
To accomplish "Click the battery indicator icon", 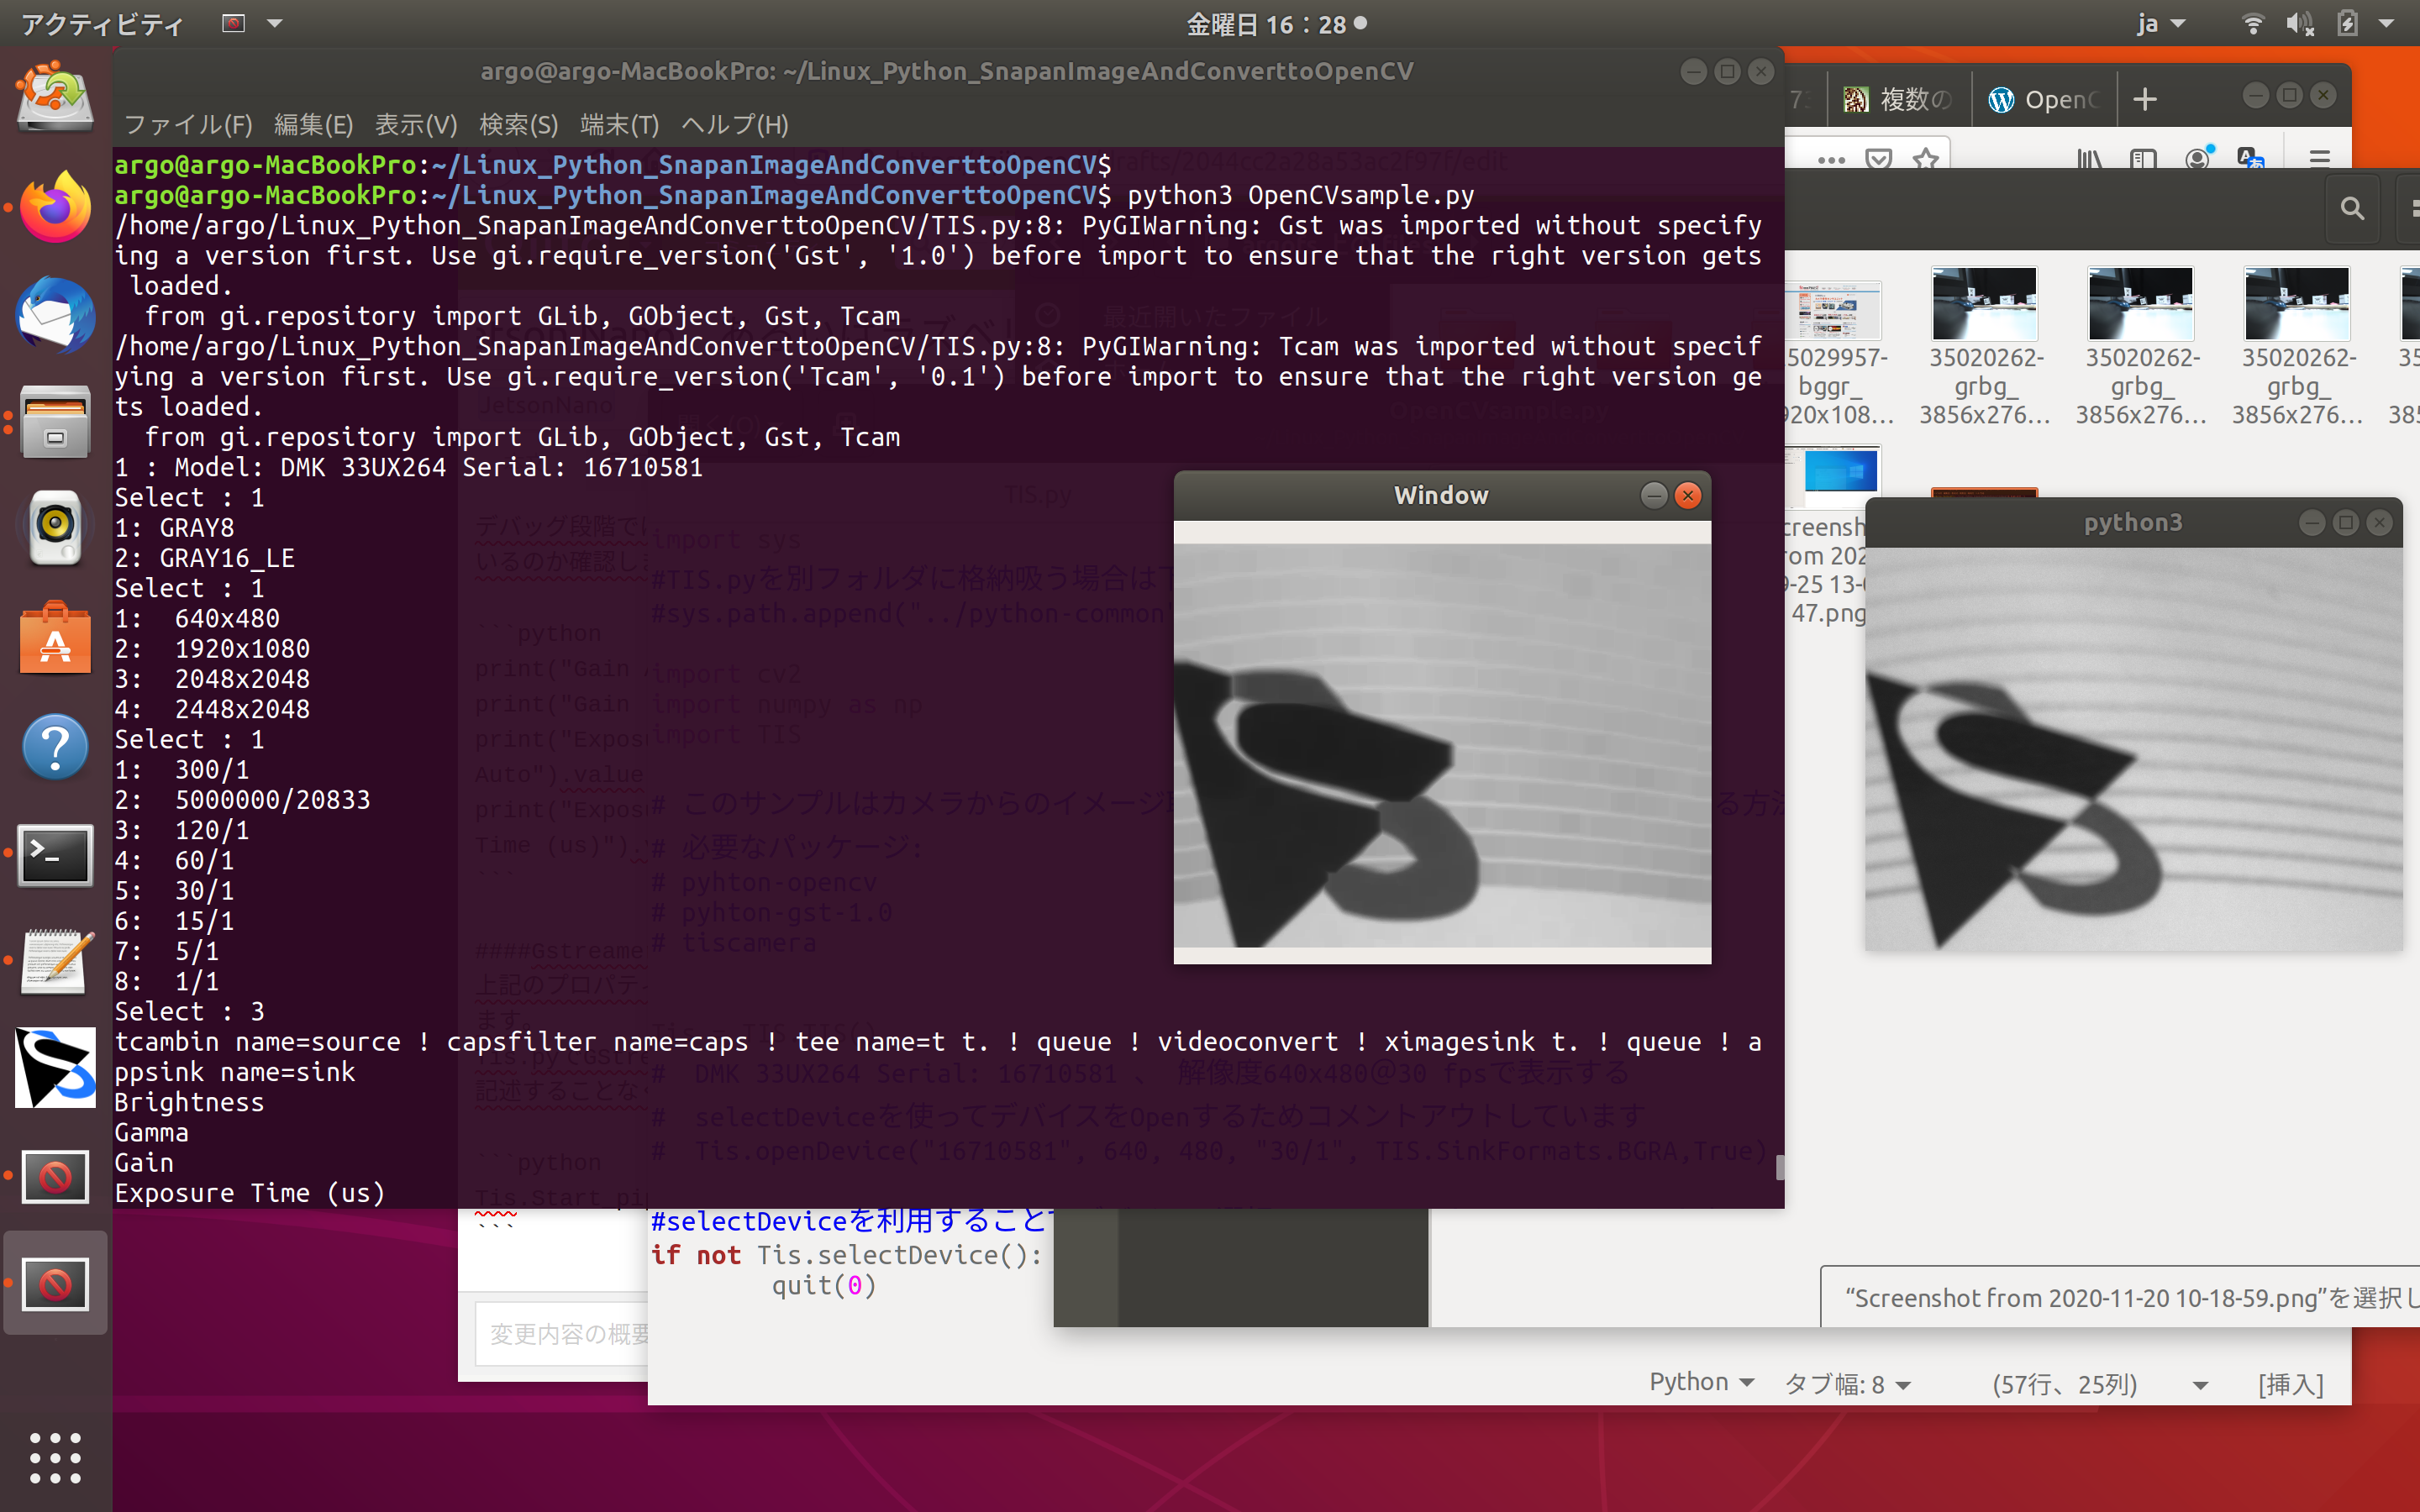I will coord(2346,23).
